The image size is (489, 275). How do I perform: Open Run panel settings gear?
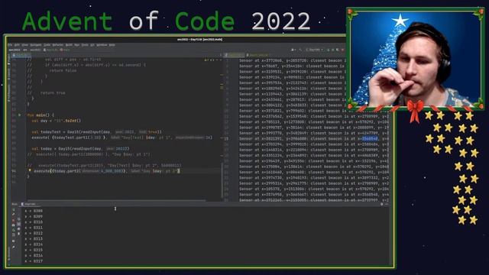pyautogui.click(x=381, y=204)
